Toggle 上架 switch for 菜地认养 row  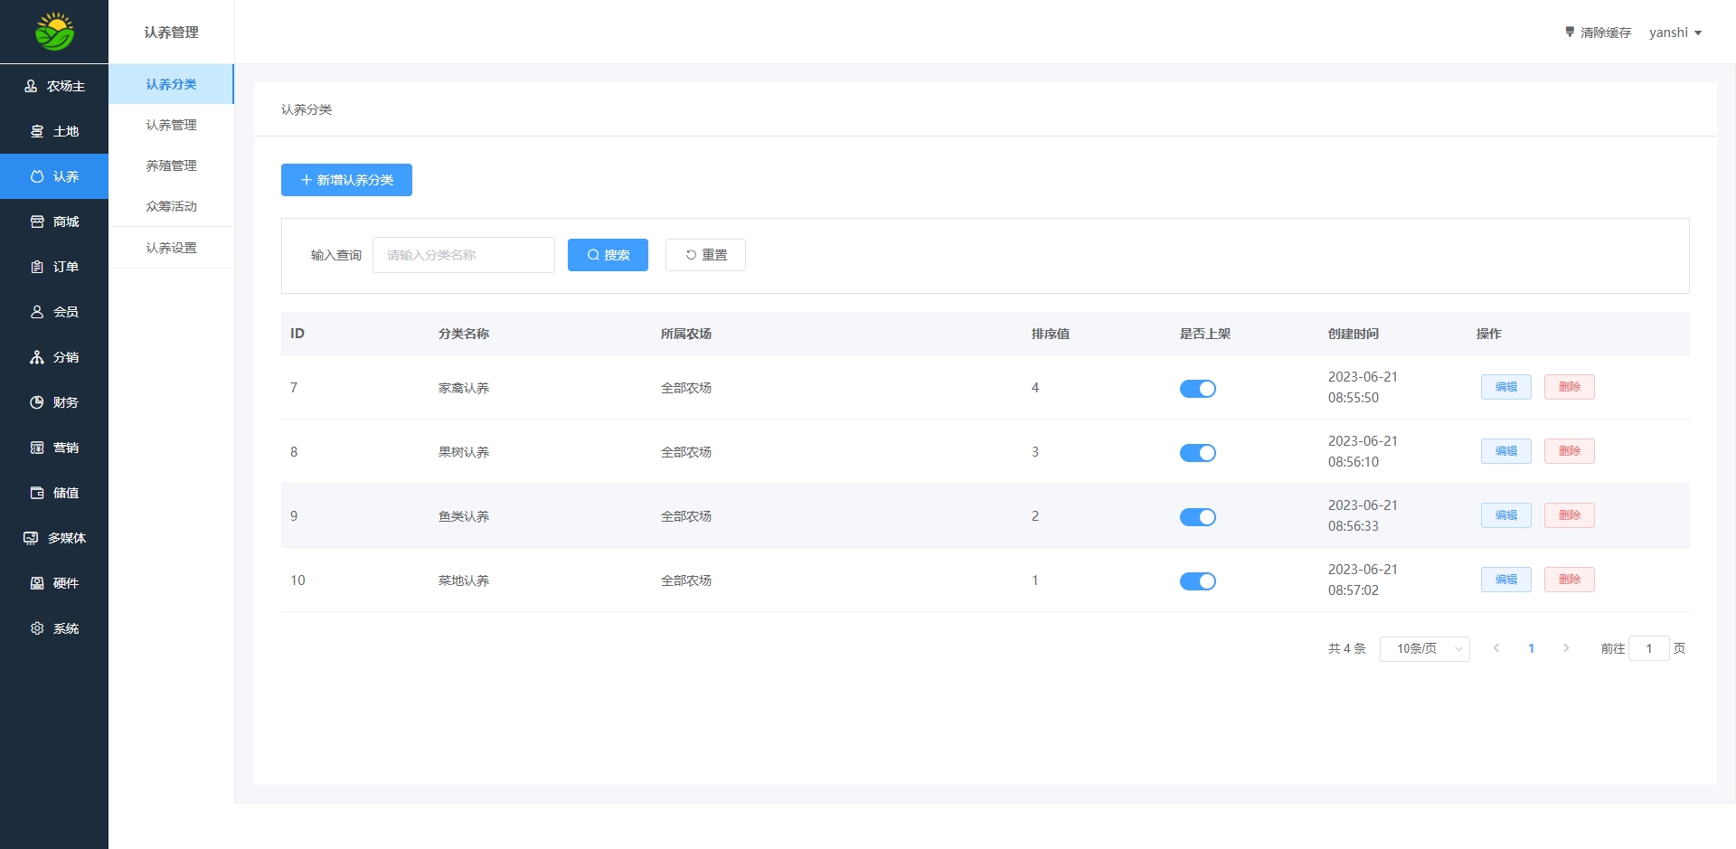click(x=1197, y=581)
